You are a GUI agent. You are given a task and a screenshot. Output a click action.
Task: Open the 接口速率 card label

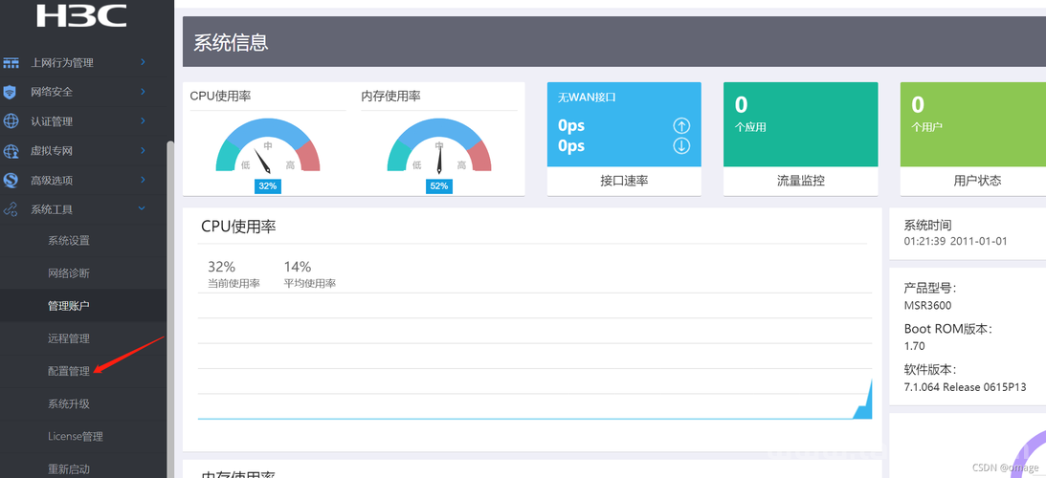624,181
